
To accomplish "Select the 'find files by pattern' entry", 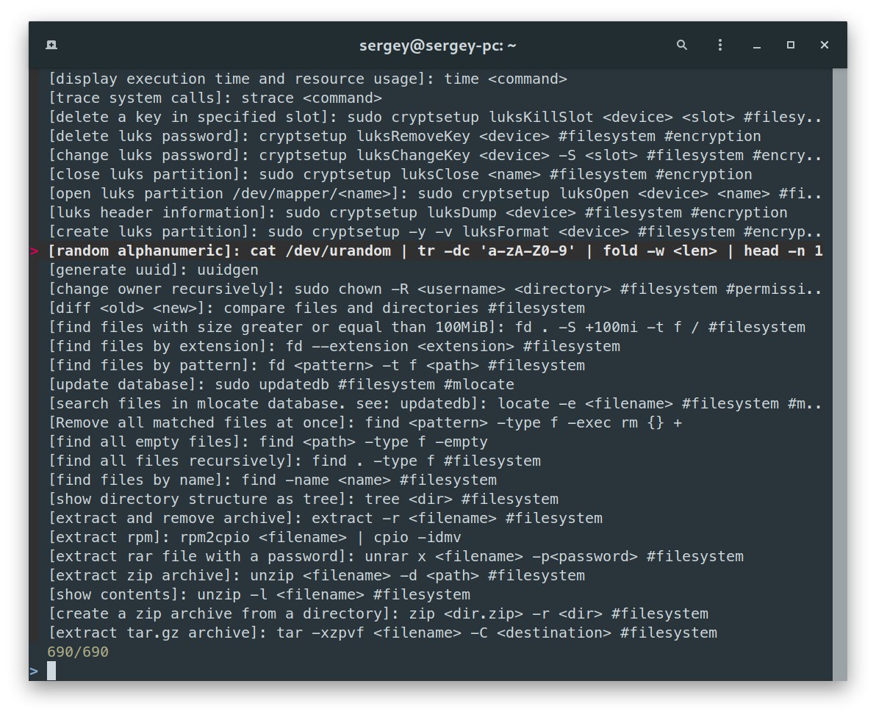I will pos(317,365).
